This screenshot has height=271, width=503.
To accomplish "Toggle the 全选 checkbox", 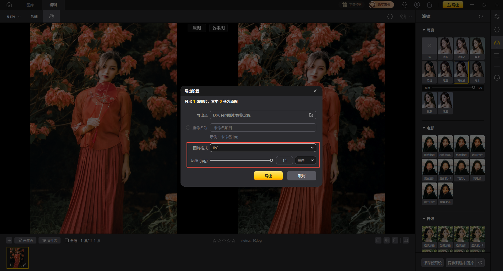I will 67,240.
